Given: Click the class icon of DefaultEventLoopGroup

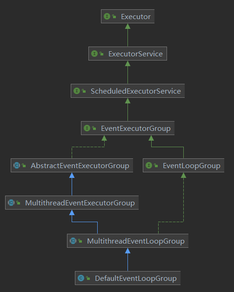Looking at the screenshot, I should (x=81, y=278).
